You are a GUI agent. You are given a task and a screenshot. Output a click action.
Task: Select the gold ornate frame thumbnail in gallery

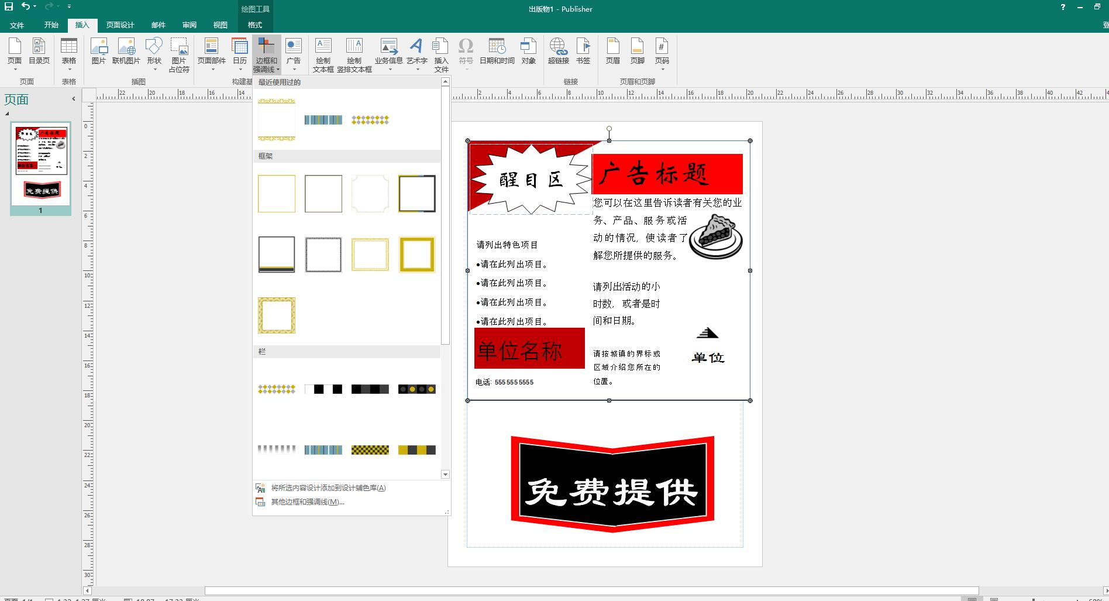(276, 315)
